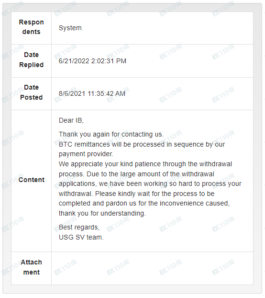
Task: Click the applications, we have been working line
Action: (150, 183)
